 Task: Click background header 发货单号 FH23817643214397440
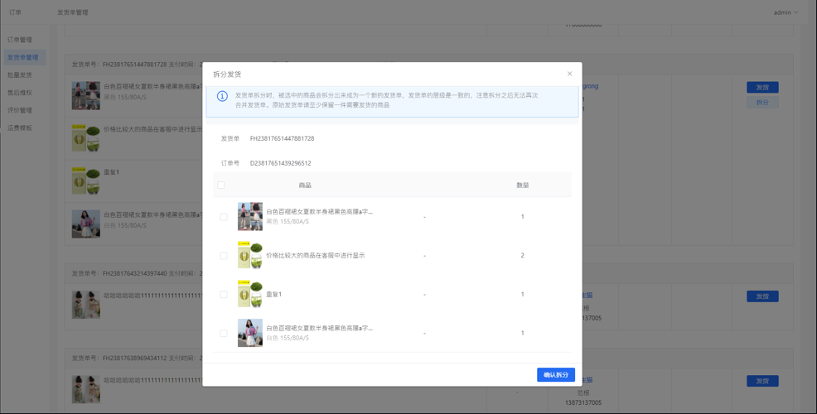click(119, 273)
